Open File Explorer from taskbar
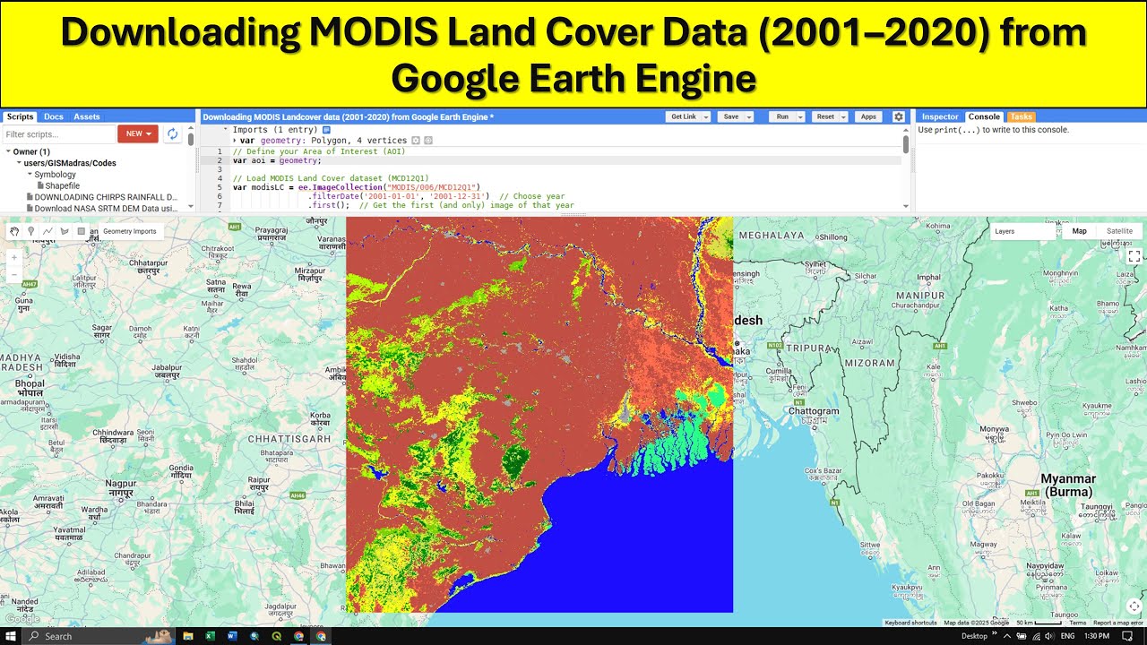Image resolution: width=1147 pixels, height=645 pixels. pyautogui.click(x=188, y=636)
